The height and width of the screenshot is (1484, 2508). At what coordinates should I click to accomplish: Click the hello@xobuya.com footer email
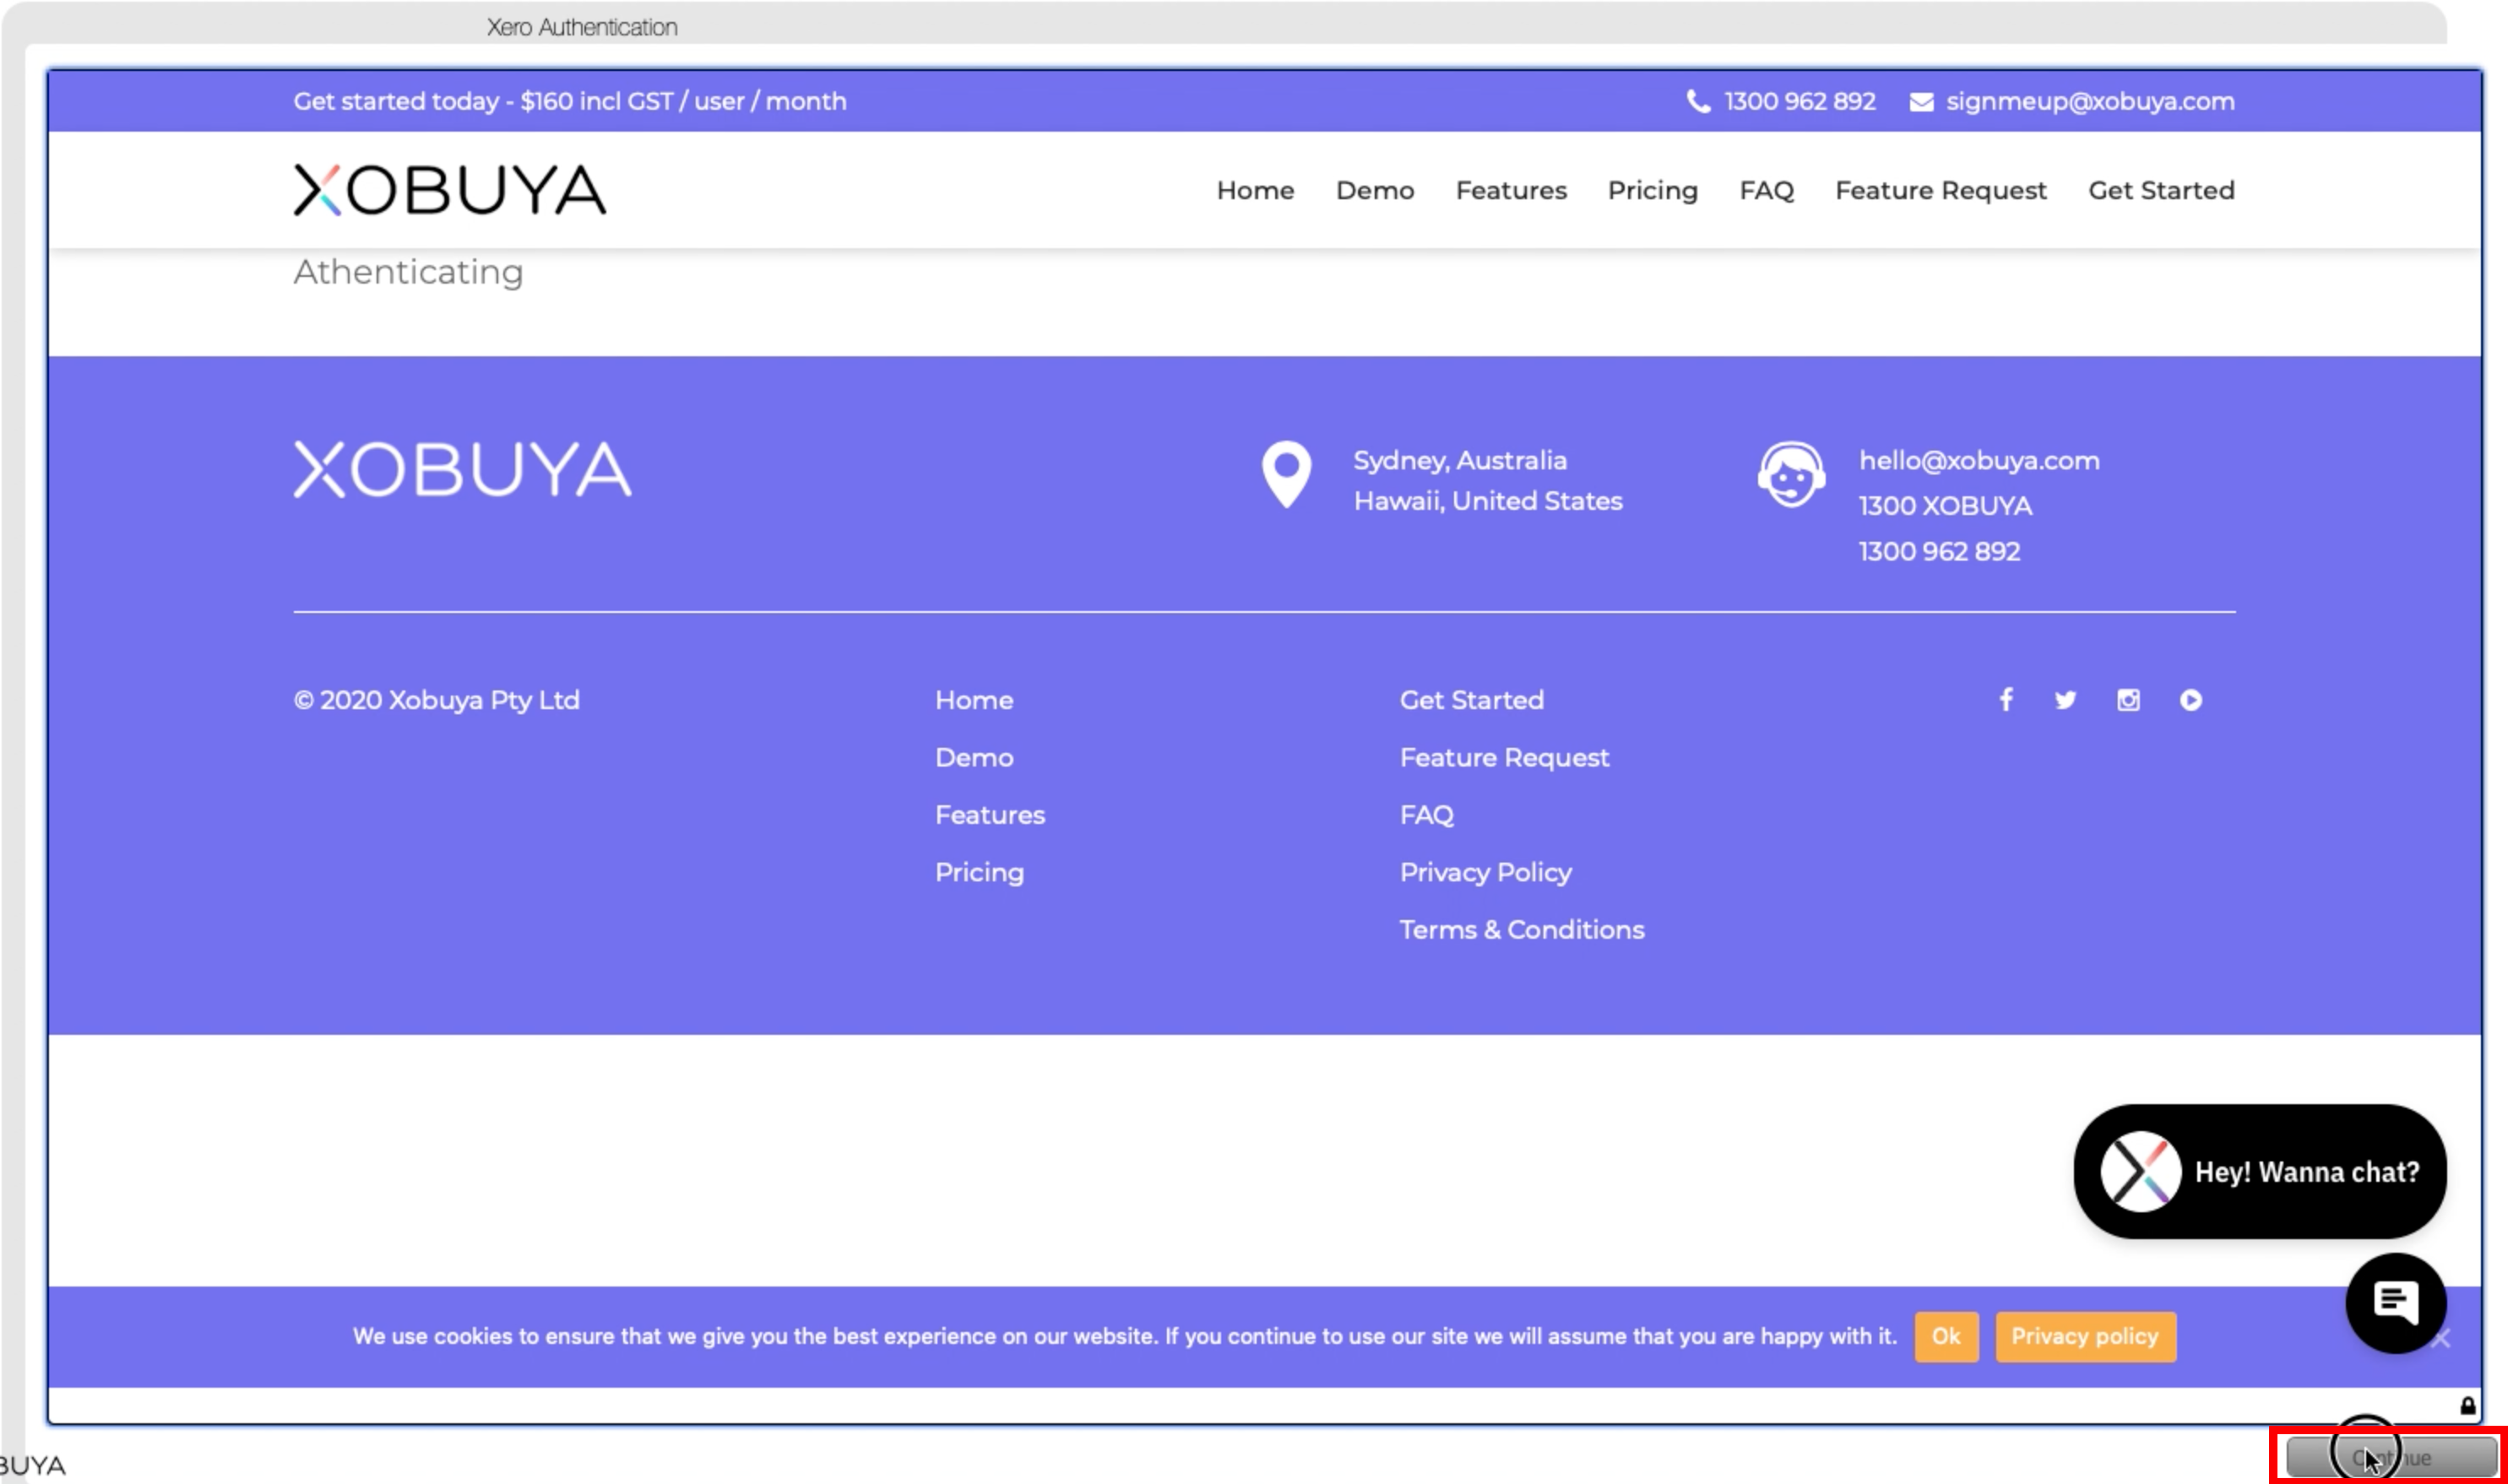click(x=1978, y=460)
